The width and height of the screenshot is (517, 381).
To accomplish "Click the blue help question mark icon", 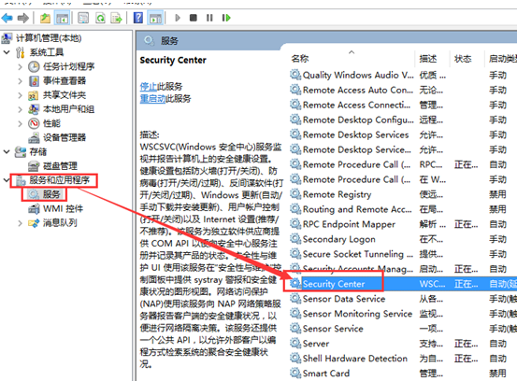I will 138,18.
